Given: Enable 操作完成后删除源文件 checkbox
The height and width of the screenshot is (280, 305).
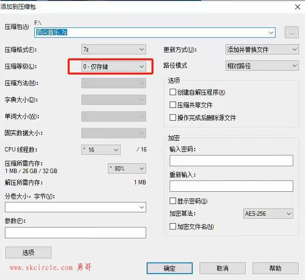Looking at the screenshot, I should (173, 117).
